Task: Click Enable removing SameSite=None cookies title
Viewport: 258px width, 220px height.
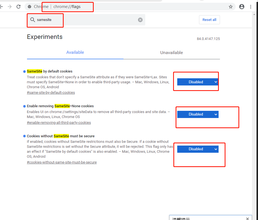Action: pos(60,106)
